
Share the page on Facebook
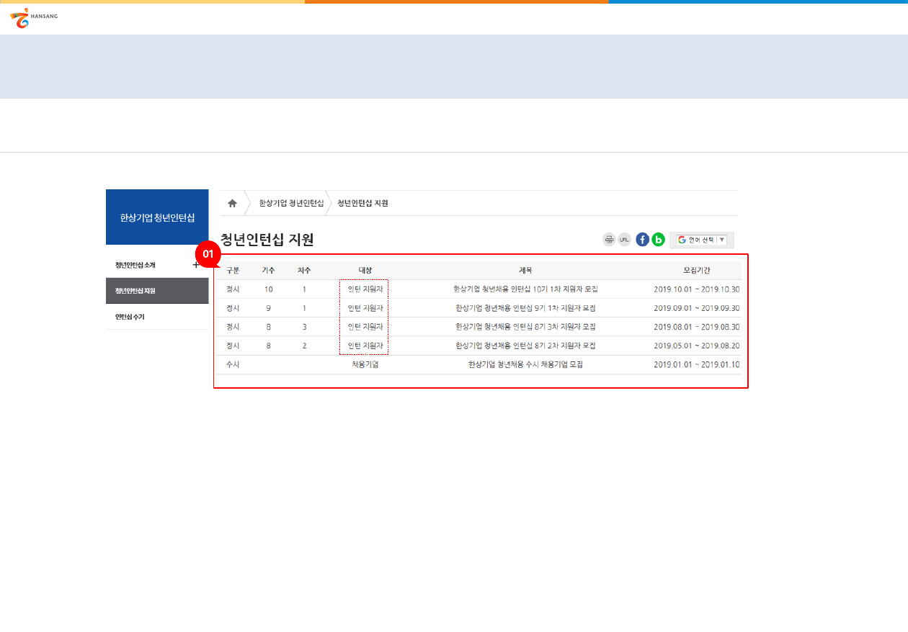click(x=642, y=240)
